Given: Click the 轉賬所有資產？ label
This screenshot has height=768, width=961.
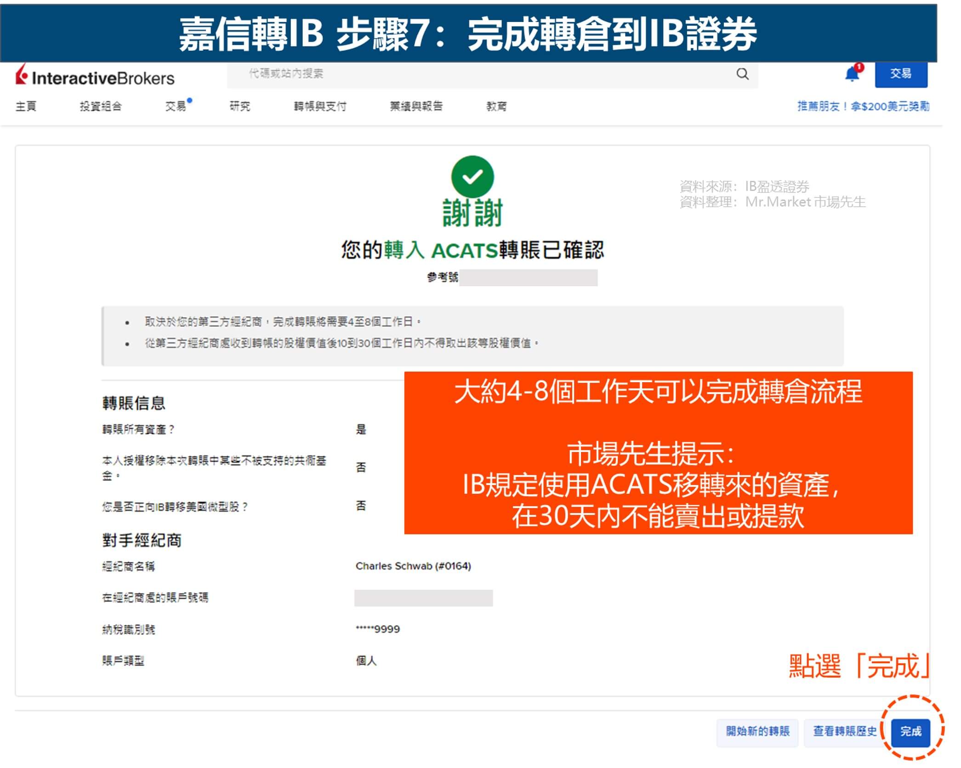Looking at the screenshot, I should 138,429.
